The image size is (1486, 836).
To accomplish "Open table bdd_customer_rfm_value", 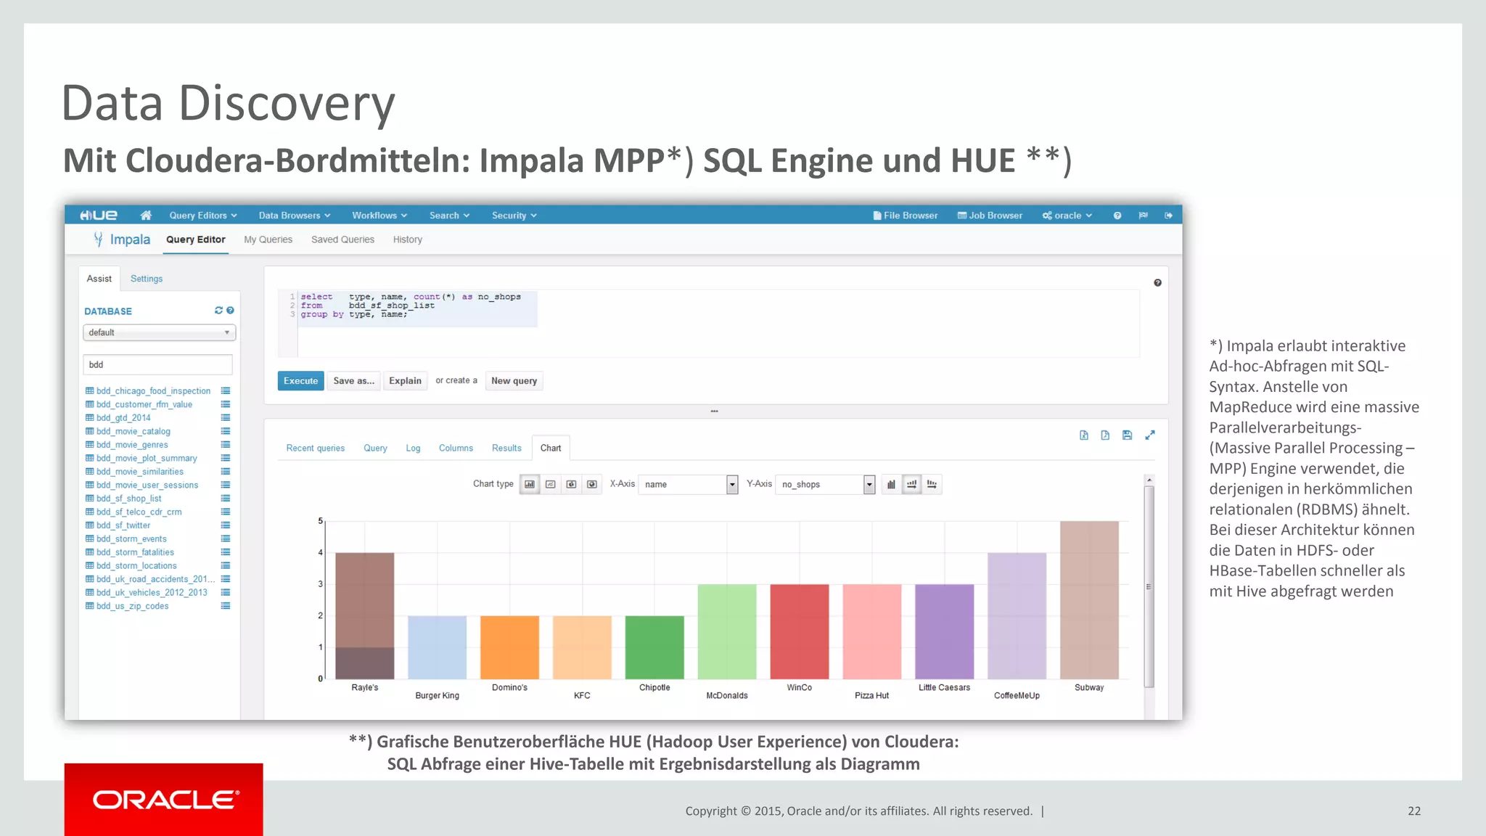I will click(144, 404).
